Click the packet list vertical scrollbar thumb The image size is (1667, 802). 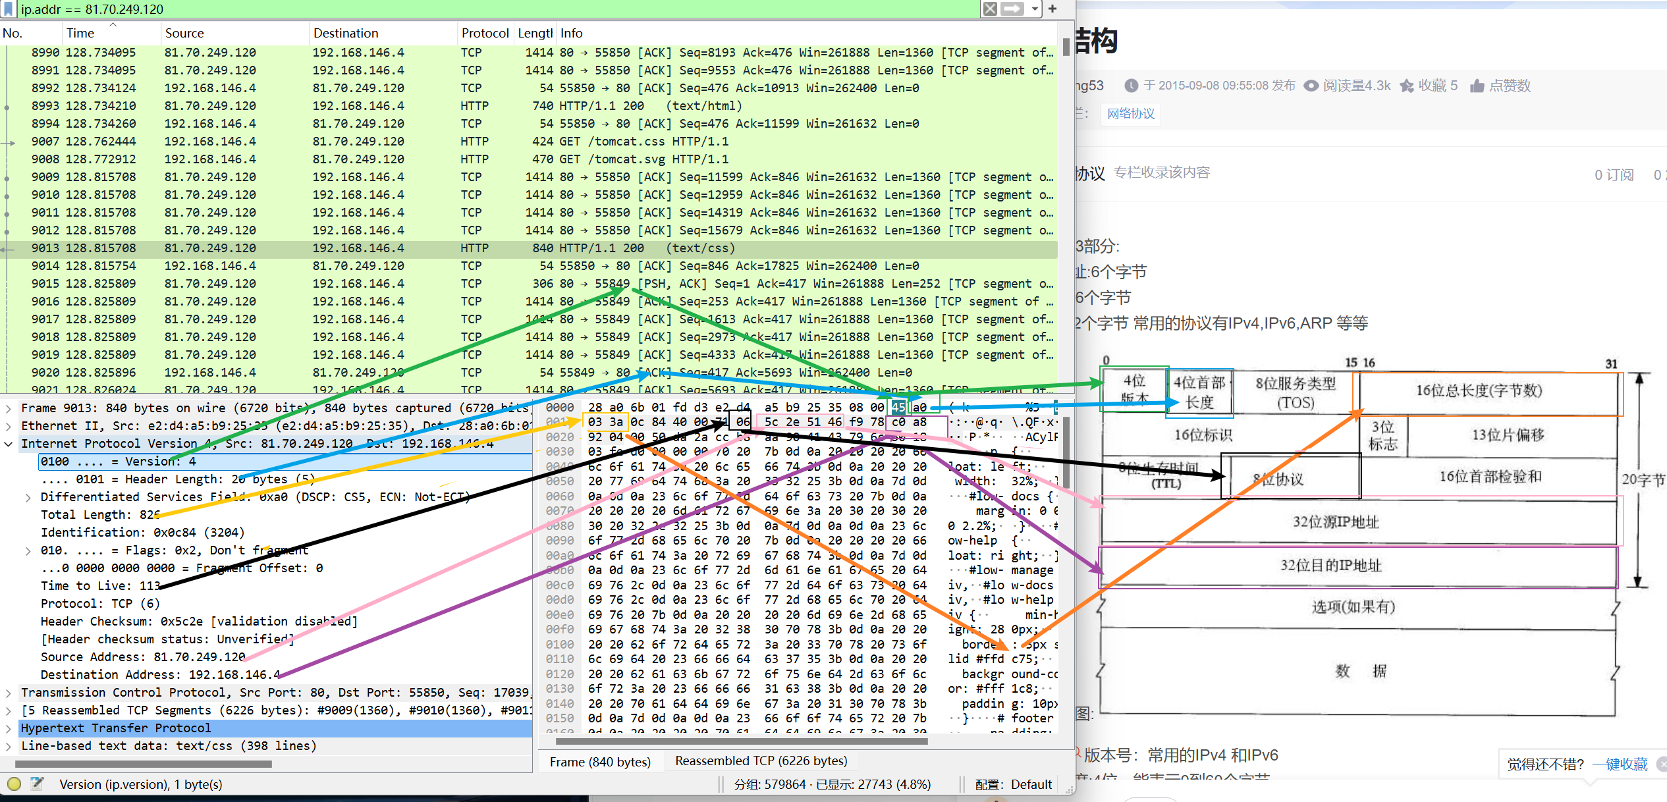[1066, 48]
